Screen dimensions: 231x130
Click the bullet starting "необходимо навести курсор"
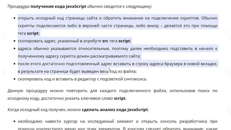(x=118, y=125)
